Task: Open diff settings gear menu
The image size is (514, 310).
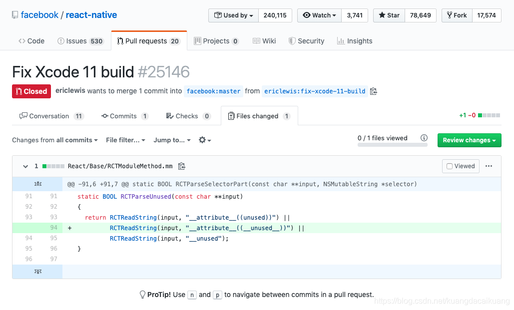Action: [x=205, y=140]
